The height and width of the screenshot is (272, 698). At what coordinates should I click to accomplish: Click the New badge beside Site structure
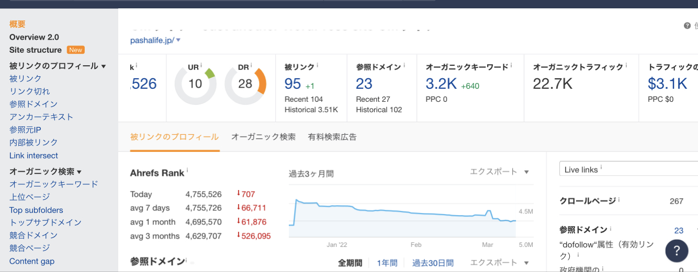tap(76, 50)
